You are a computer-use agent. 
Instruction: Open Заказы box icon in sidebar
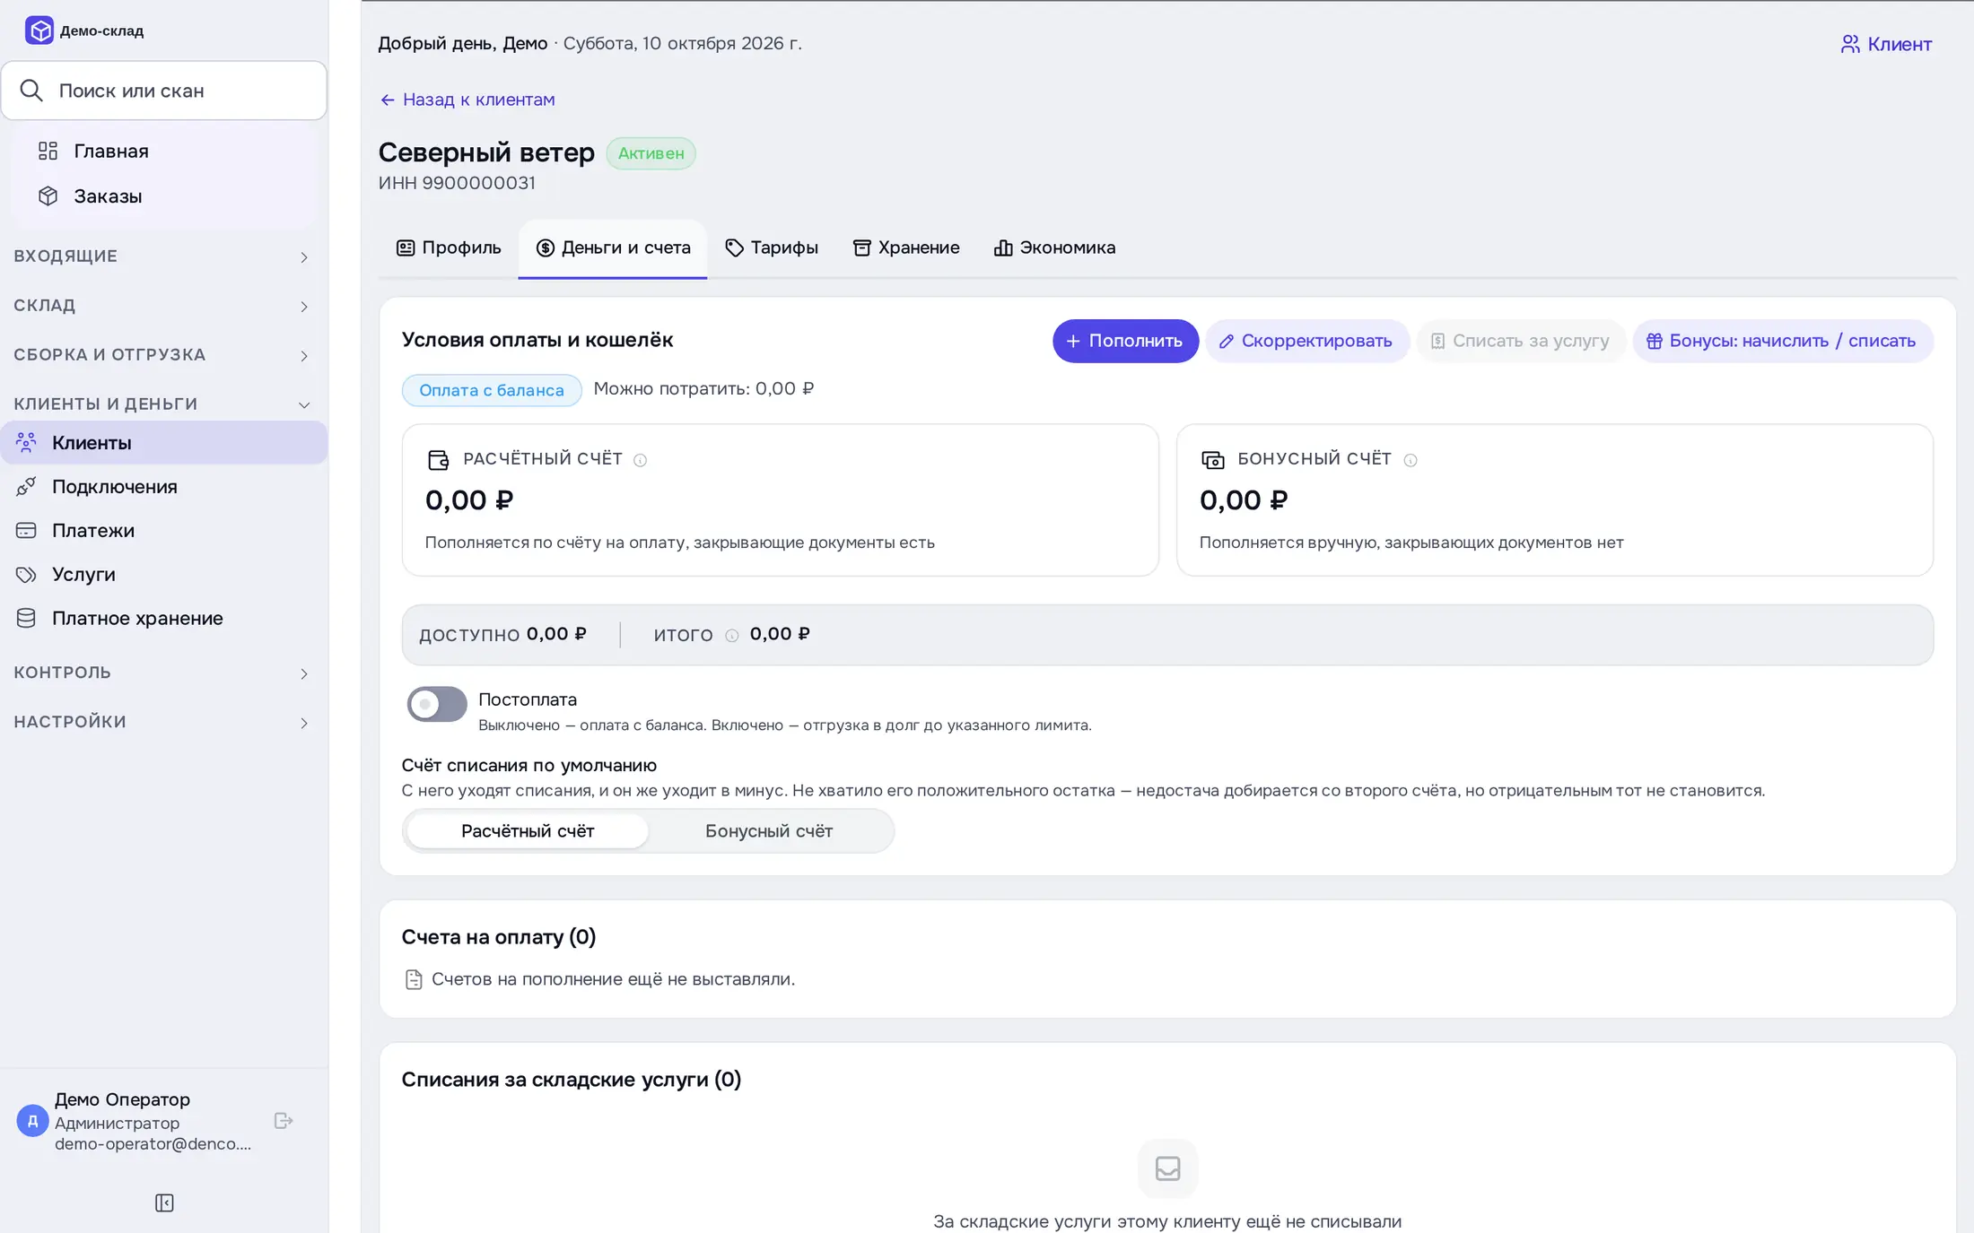pyautogui.click(x=48, y=195)
